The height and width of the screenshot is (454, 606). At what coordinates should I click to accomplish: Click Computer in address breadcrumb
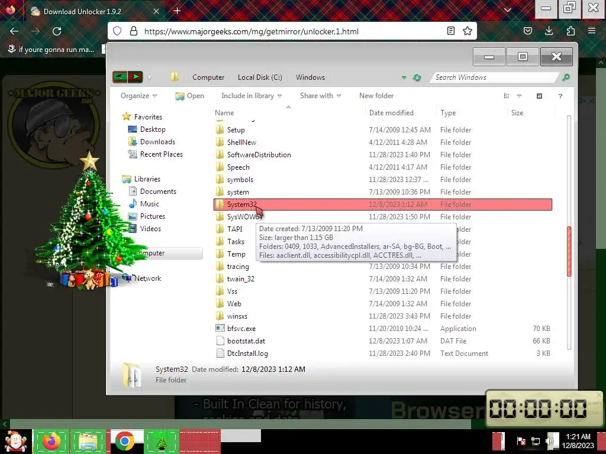pos(208,77)
